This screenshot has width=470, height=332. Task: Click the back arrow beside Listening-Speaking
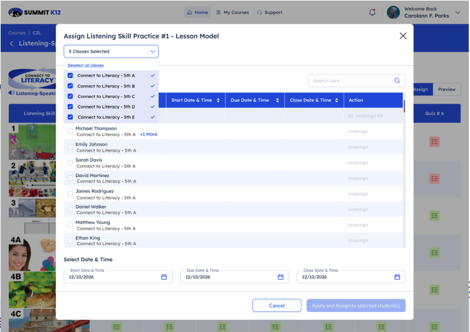point(12,44)
